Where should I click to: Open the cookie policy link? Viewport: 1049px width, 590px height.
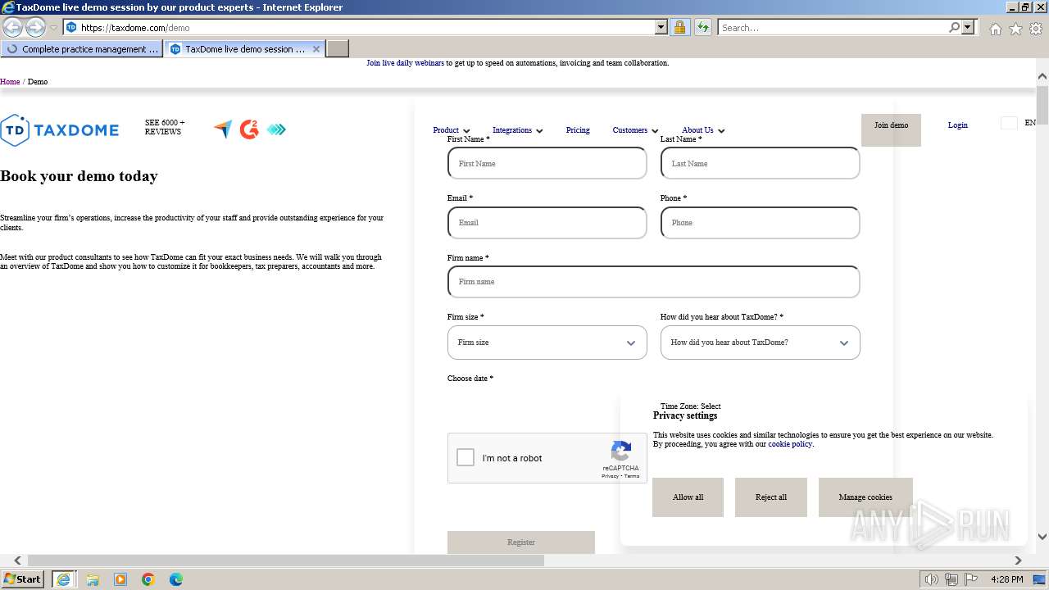(x=790, y=444)
